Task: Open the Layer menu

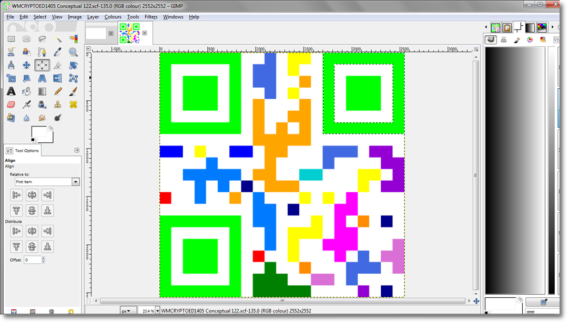Action: click(x=93, y=17)
